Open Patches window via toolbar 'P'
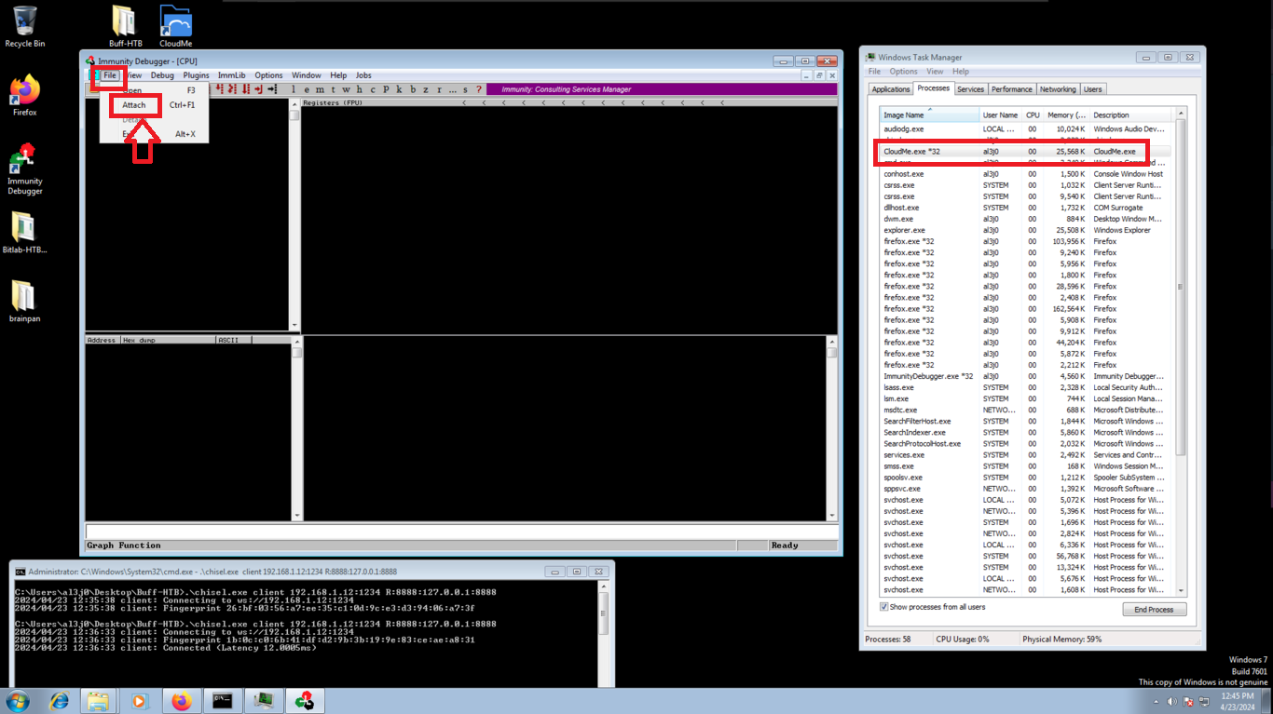Viewport: 1273px width, 714px height. point(387,89)
